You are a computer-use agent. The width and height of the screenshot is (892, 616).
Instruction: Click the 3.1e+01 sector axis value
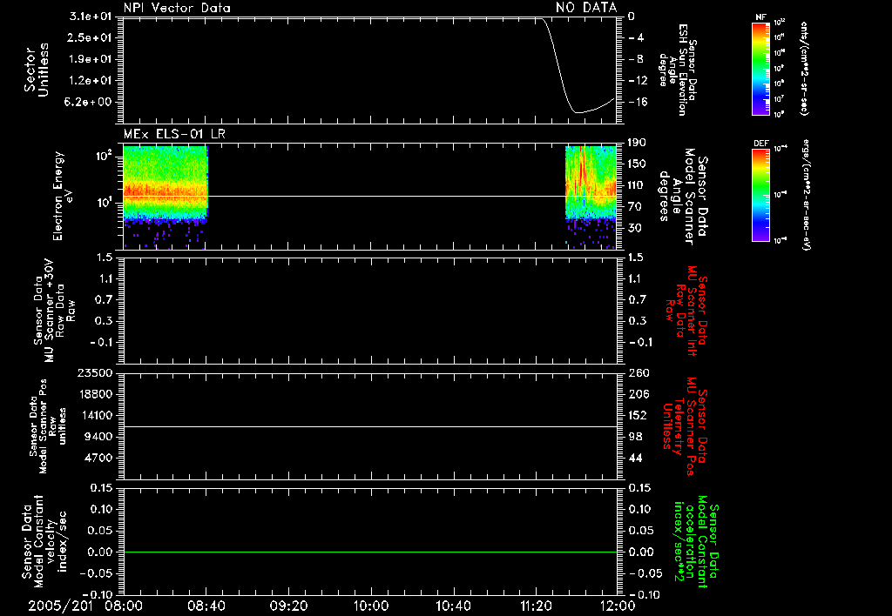tap(91, 17)
